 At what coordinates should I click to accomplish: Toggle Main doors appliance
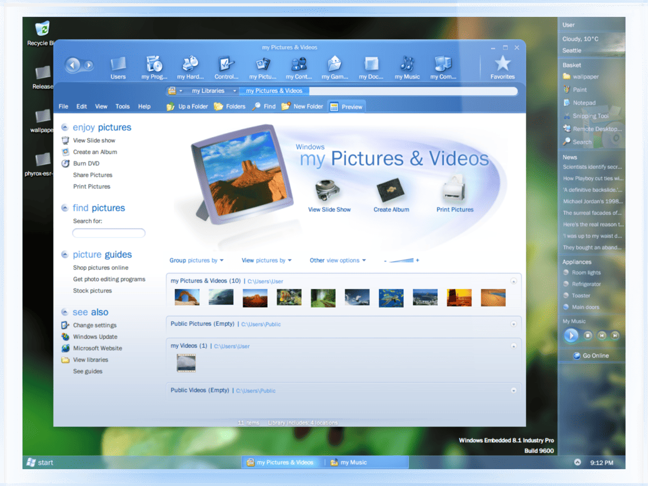tap(581, 307)
